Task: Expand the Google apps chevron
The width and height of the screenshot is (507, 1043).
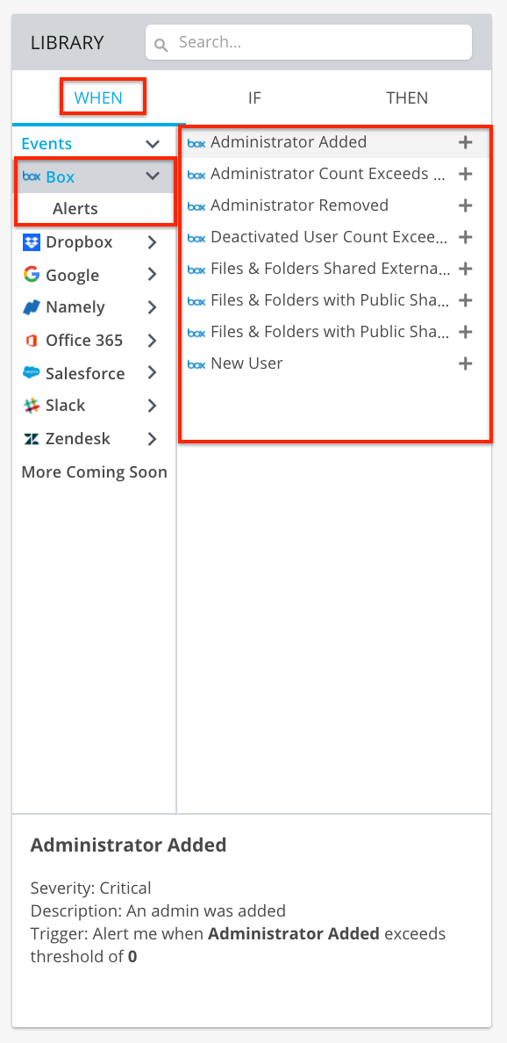Action: tap(152, 275)
